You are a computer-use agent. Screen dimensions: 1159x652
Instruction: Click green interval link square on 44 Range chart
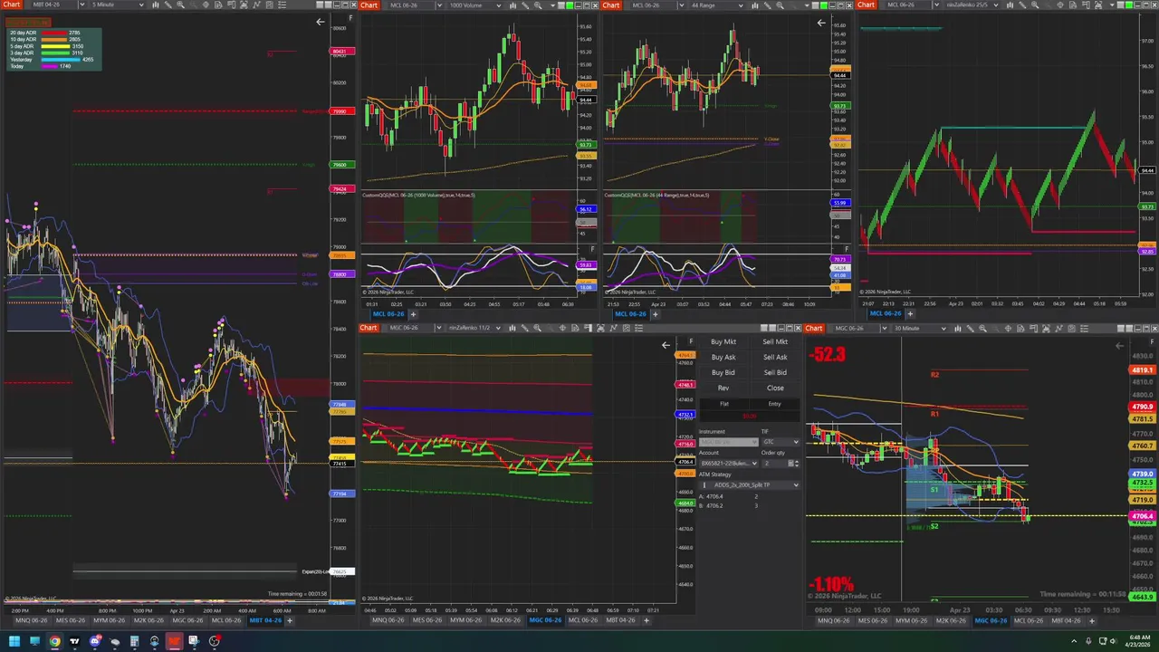click(x=824, y=5)
